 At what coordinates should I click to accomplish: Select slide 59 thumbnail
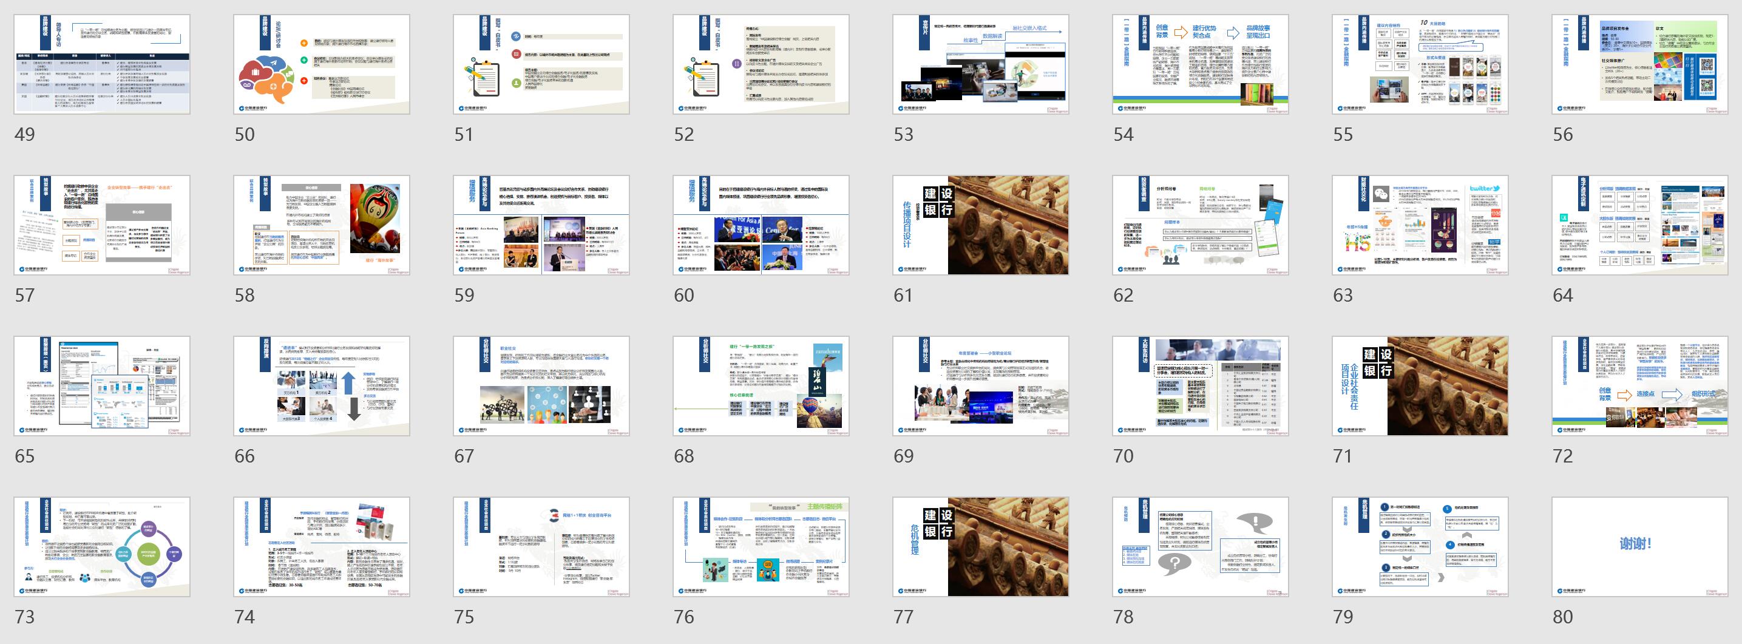click(541, 225)
